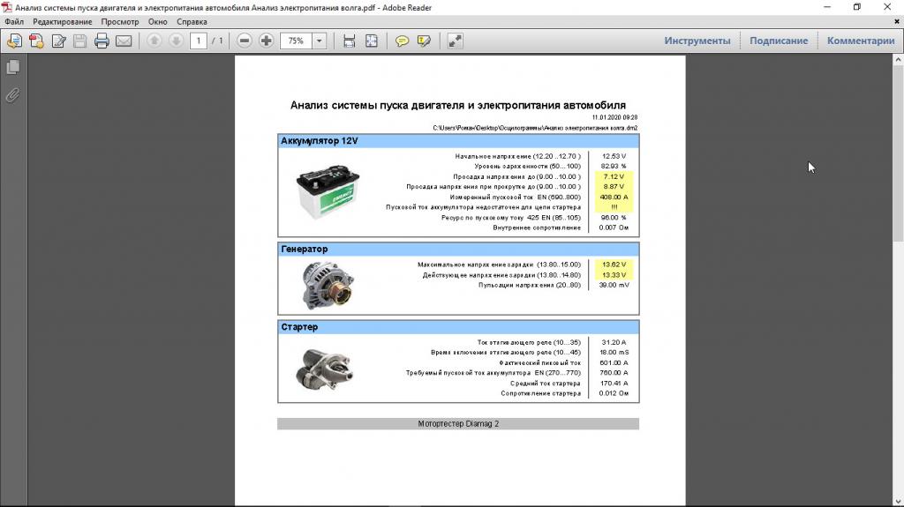Screen dimensions: 904x507
Task: Click the Open file toolbar icon
Action: click(14, 41)
